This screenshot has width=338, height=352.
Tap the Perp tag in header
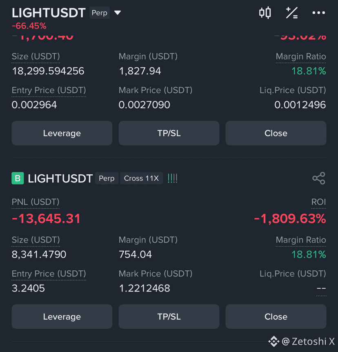tap(100, 13)
